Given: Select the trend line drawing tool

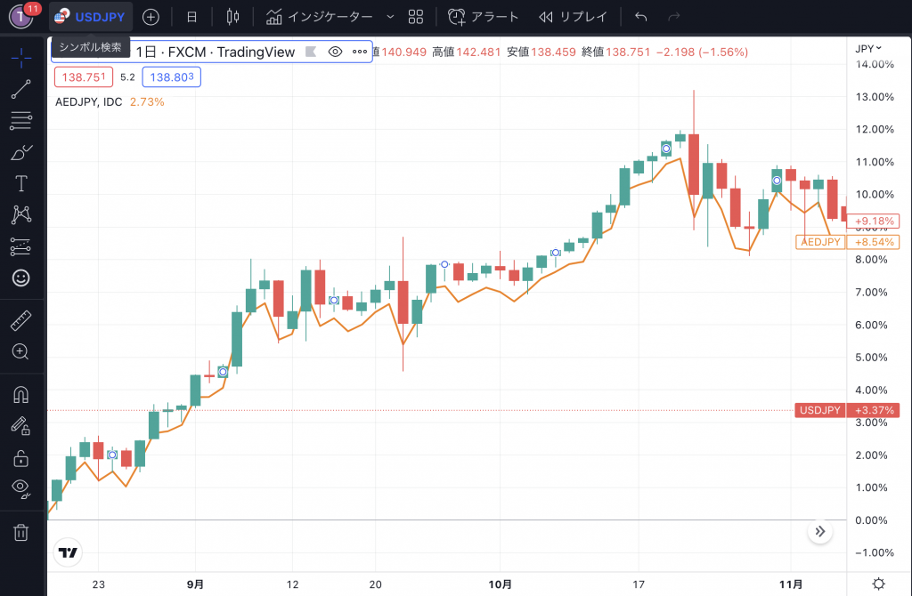Looking at the screenshot, I should [21, 89].
